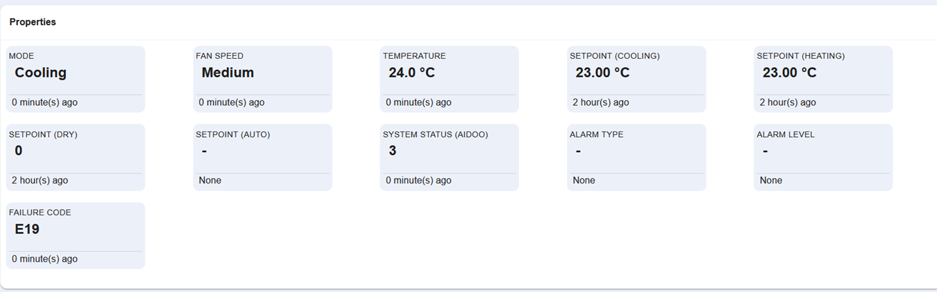The height and width of the screenshot is (292, 948).
Task: Open the Mode property card showing Cooling
Action: [x=76, y=79]
